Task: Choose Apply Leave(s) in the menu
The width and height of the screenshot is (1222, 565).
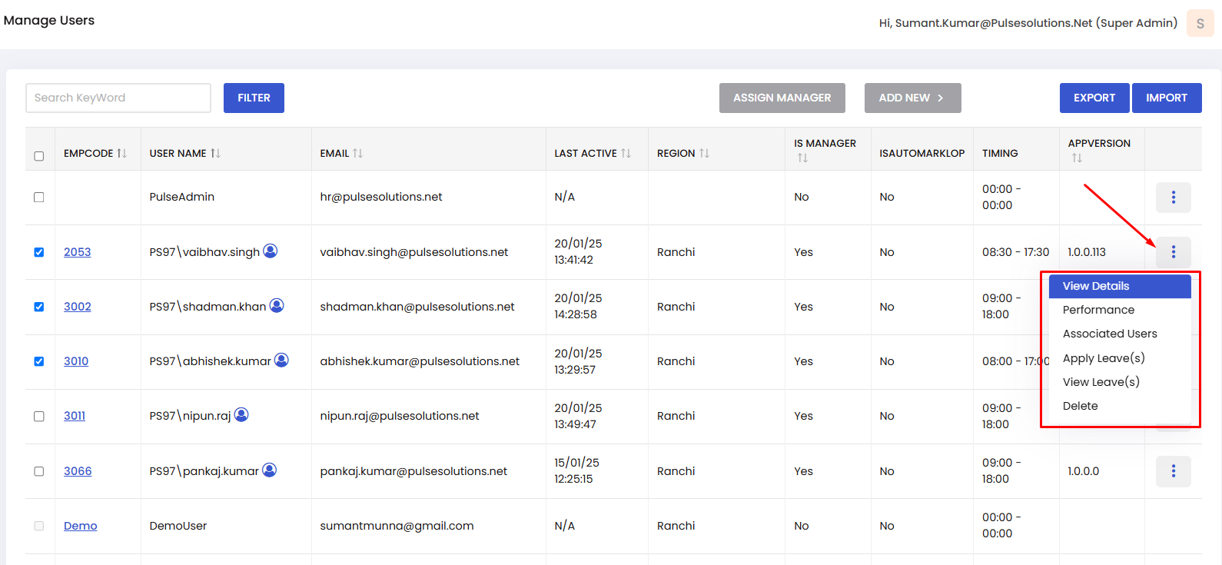Action: click(x=1104, y=358)
